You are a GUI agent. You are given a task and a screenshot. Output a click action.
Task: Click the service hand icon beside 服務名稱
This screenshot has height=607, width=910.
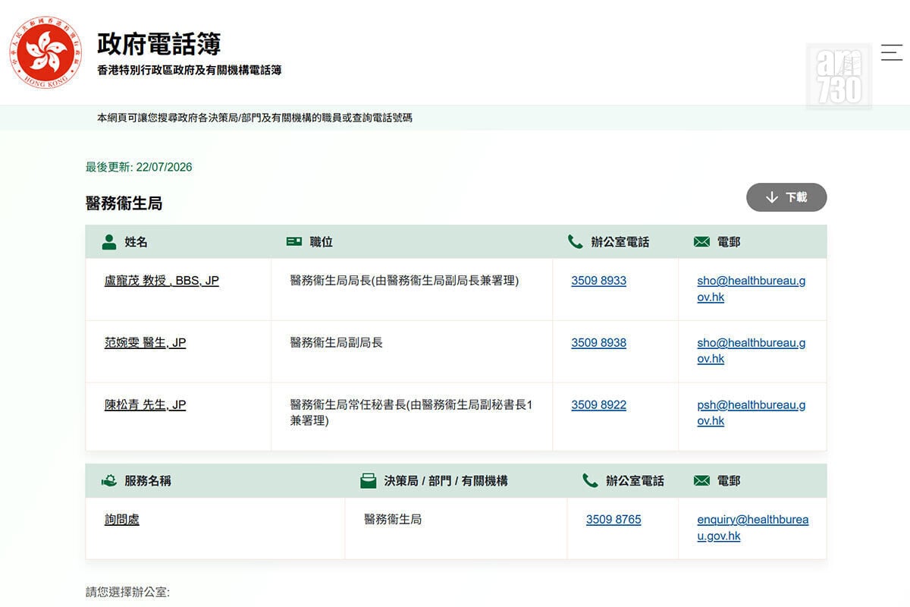[109, 480]
